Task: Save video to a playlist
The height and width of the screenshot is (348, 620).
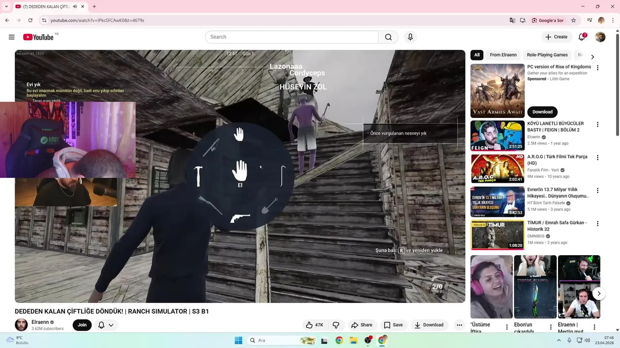Action: (393, 325)
